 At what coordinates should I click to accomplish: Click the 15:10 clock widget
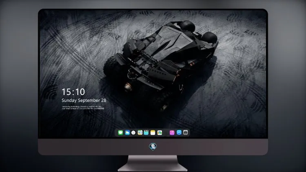coord(73,92)
